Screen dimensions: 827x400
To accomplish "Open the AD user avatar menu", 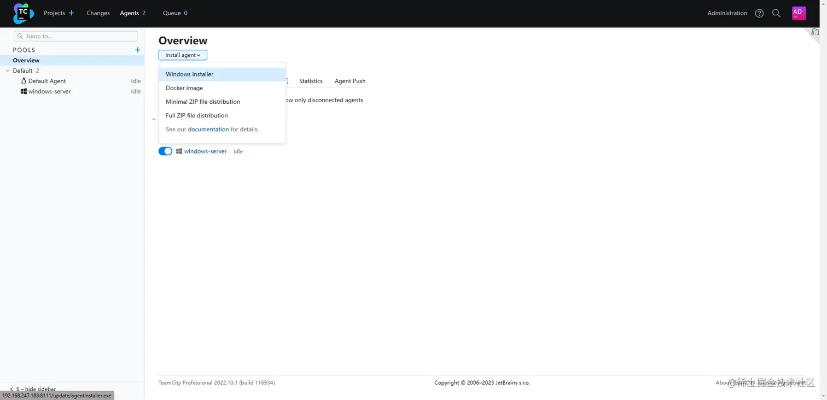I will click(799, 13).
